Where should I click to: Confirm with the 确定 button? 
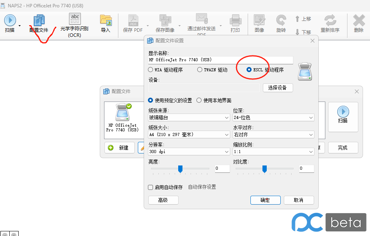(x=266, y=200)
